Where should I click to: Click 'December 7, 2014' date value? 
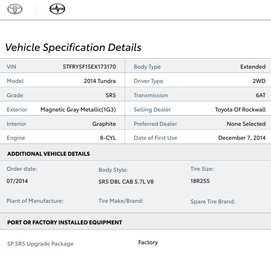click(x=242, y=138)
